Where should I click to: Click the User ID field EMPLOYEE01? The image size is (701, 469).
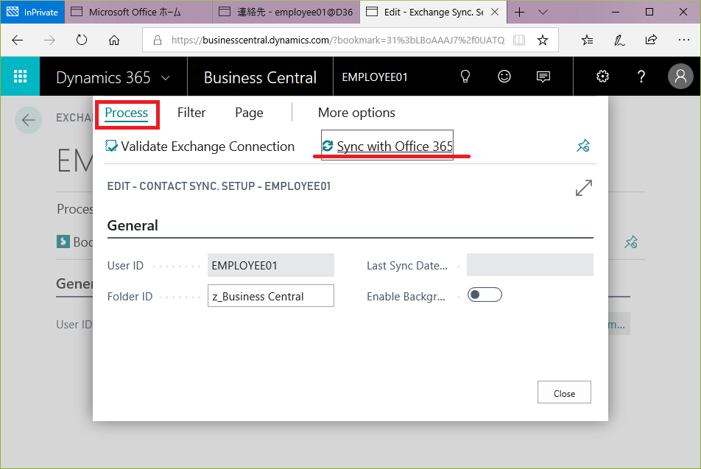point(270,266)
